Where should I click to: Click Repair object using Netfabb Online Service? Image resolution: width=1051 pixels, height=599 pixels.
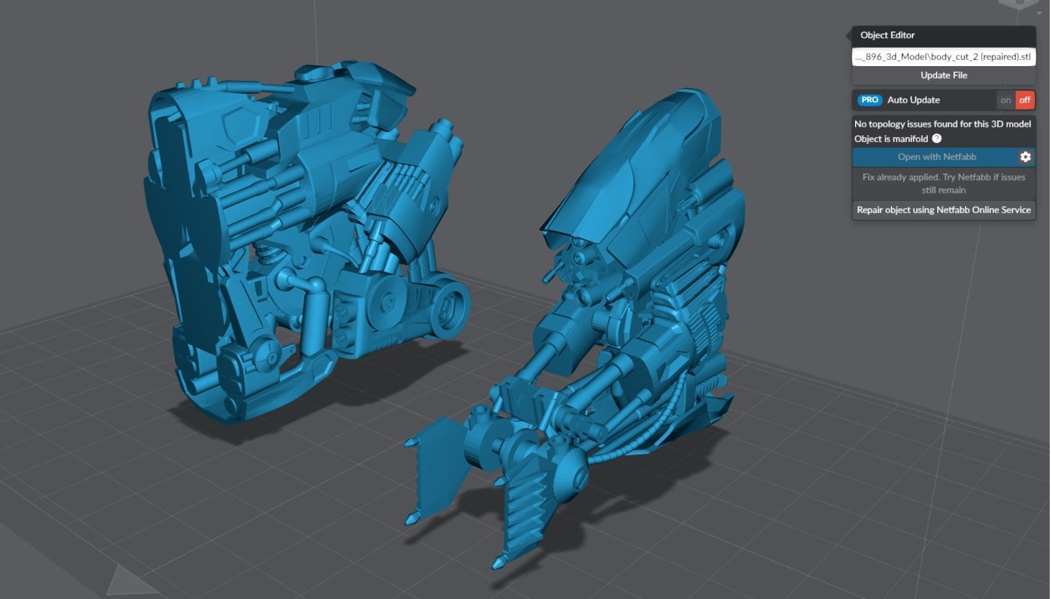pos(943,210)
